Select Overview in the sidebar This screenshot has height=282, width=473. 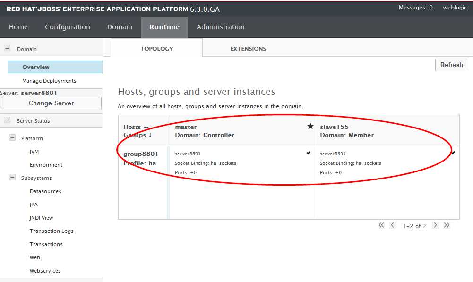click(55, 67)
